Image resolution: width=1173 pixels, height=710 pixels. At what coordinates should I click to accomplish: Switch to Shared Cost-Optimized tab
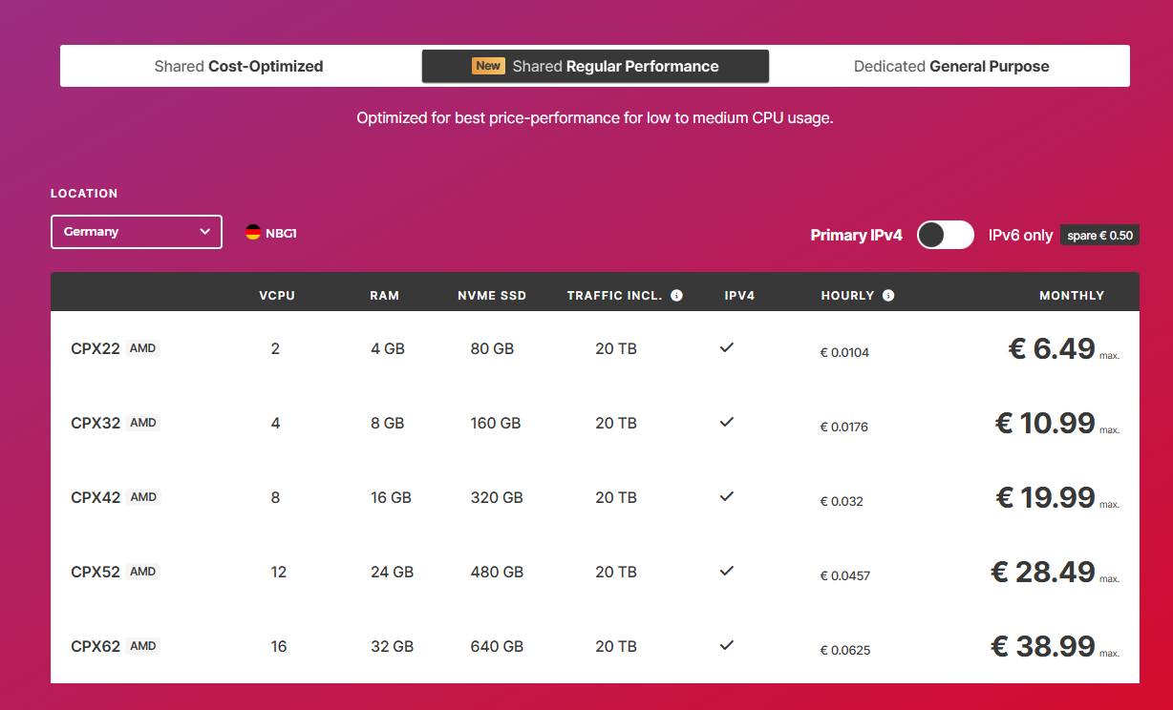point(238,66)
